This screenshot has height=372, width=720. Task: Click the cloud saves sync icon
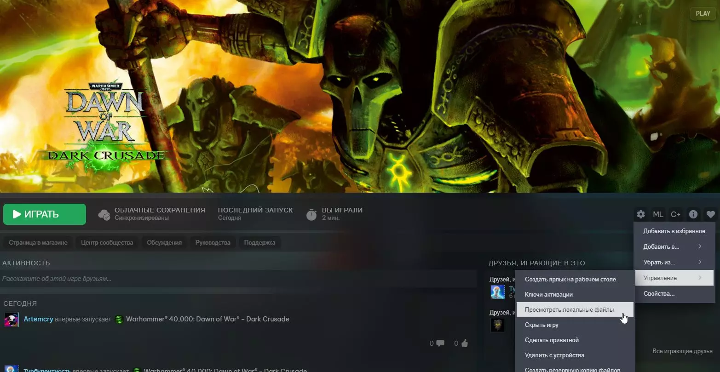pyautogui.click(x=104, y=214)
